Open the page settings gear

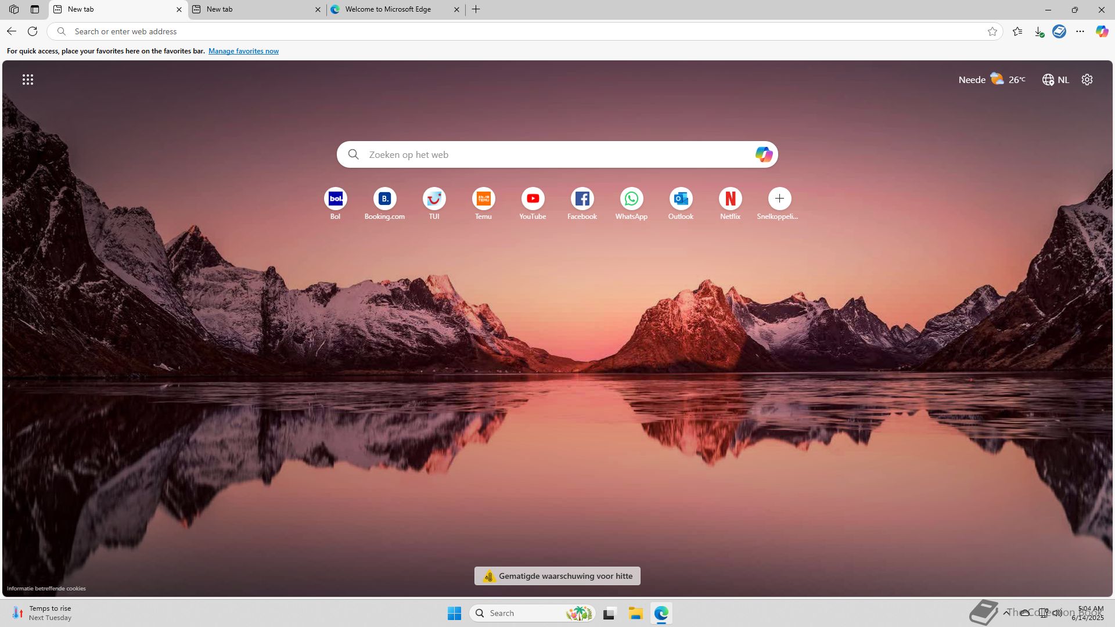point(1087,80)
